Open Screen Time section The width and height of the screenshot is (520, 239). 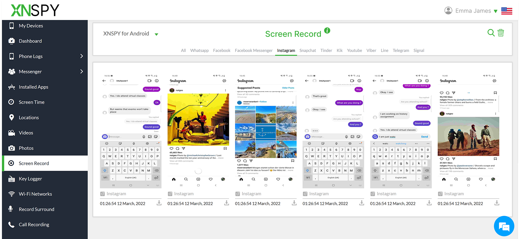45,102
